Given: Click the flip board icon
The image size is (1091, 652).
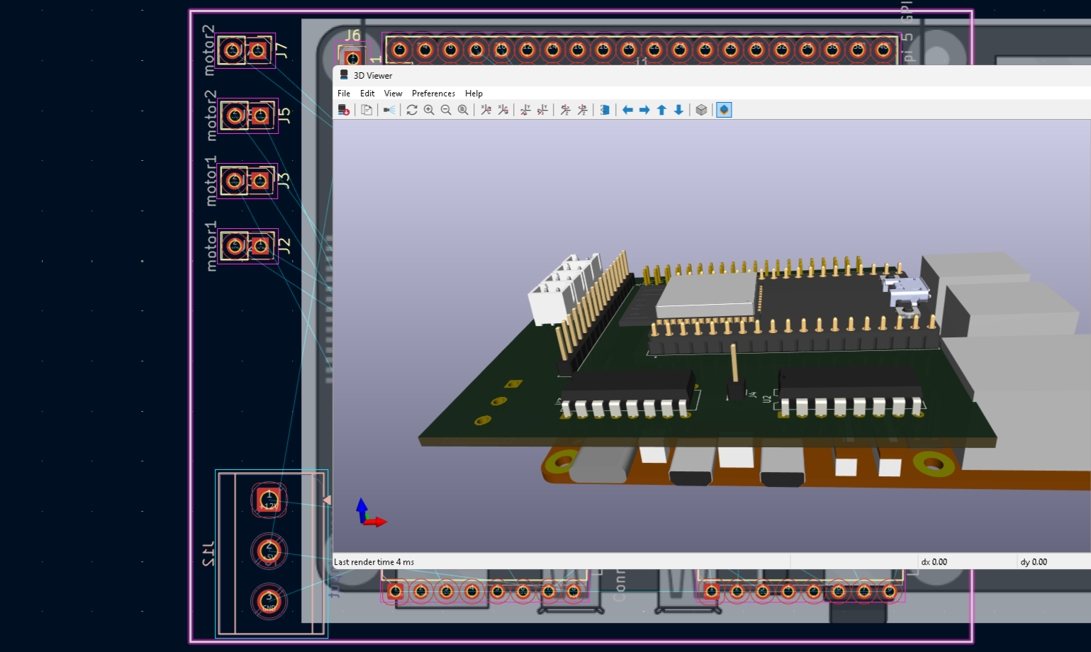Looking at the screenshot, I should coord(604,110).
